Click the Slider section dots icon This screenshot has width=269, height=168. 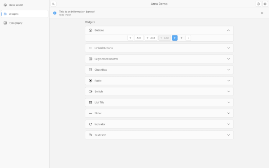tap(91, 113)
